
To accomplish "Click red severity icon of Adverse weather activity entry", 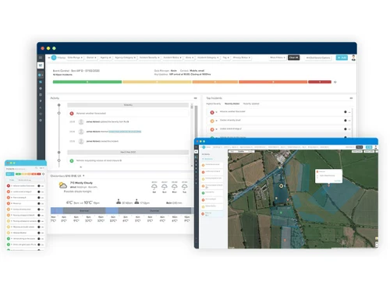I will [x=72, y=114].
